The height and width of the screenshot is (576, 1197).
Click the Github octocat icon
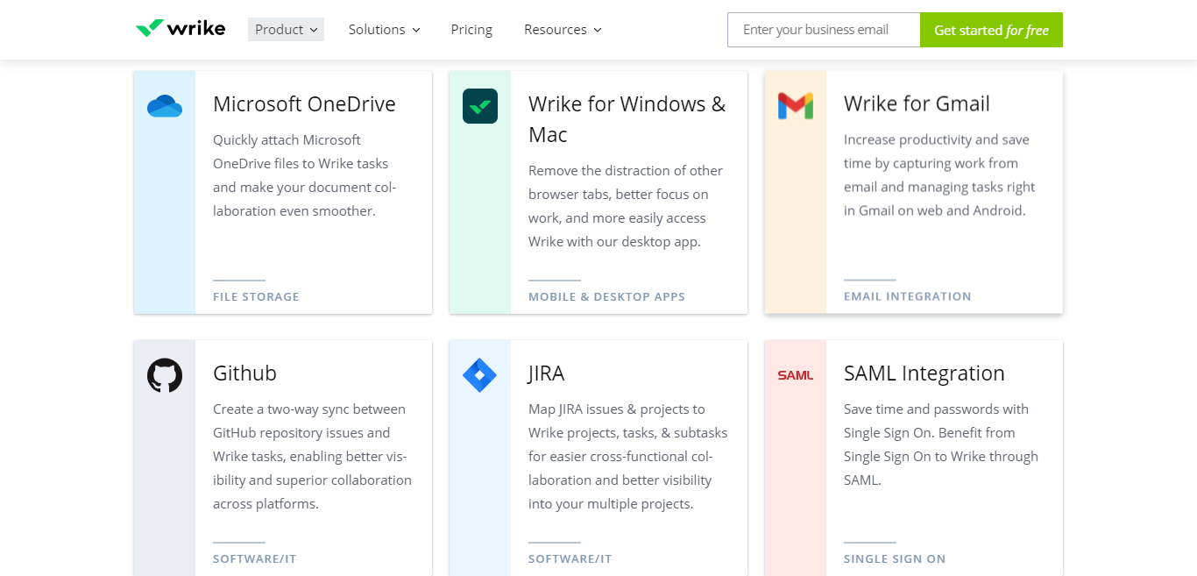click(165, 375)
